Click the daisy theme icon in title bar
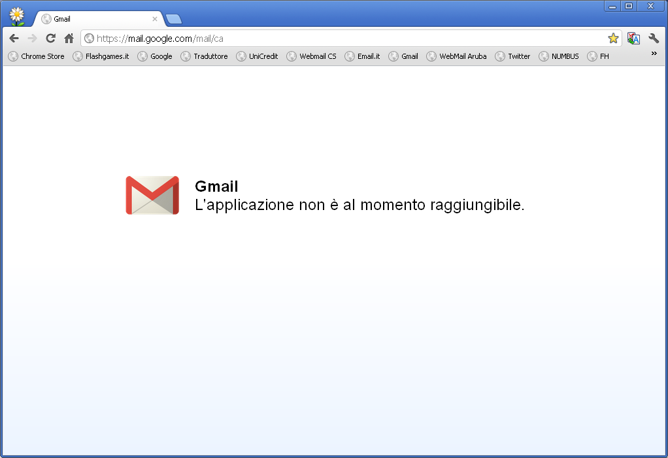Image resolution: width=668 pixels, height=458 pixels. (17, 16)
